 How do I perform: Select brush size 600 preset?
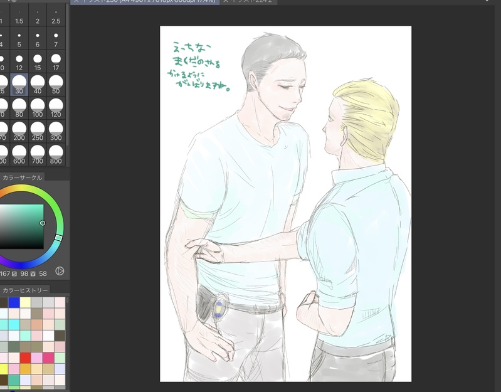point(19,155)
